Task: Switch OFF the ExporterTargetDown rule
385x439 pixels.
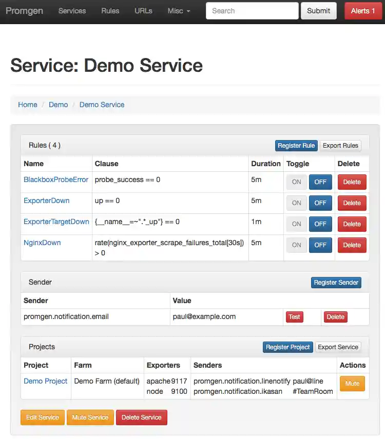Action: (320, 224)
